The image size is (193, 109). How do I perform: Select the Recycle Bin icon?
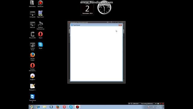pyautogui.click(x=33, y=35)
